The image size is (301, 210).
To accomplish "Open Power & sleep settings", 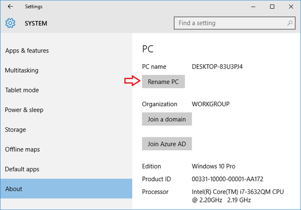I will pos(24,110).
